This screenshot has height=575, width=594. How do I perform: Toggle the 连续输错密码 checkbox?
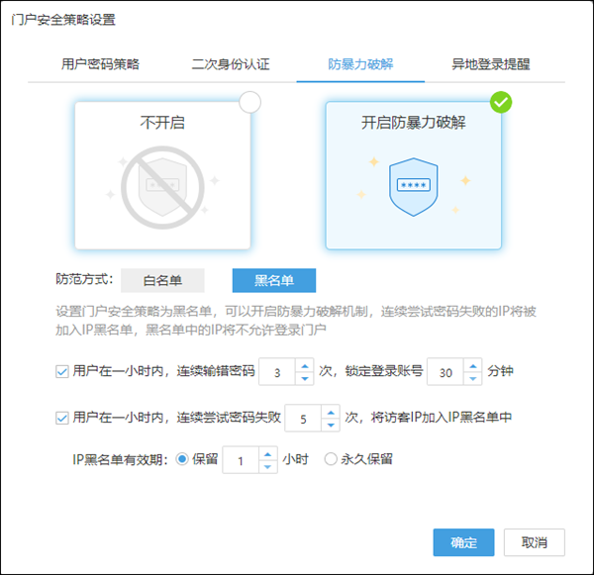coord(62,372)
